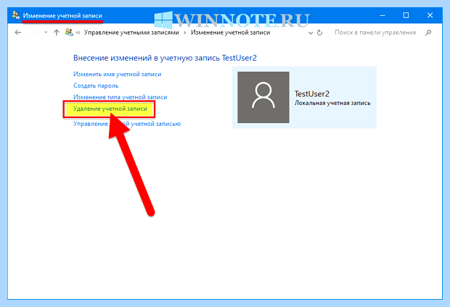The height and width of the screenshot is (307, 450).
Task: Click the TestUser2 account avatar picture
Action: 263,97
